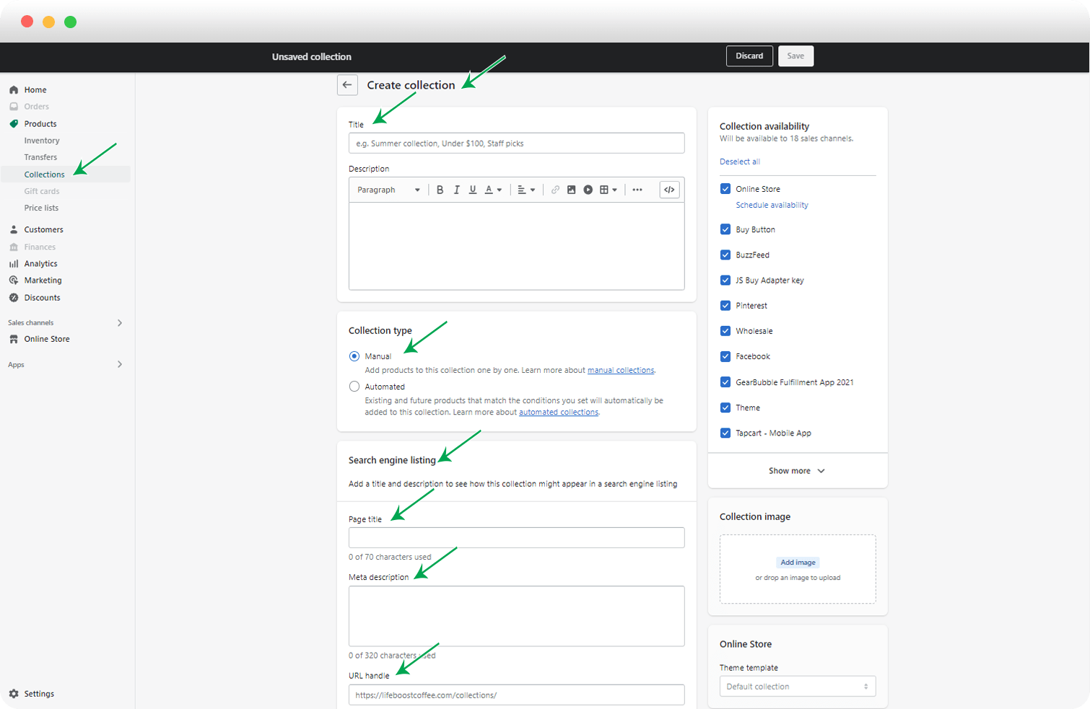Disable the Online Store sales channel
Image resolution: width=1090 pixels, height=709 pixels.
click(x=725, y=188)
